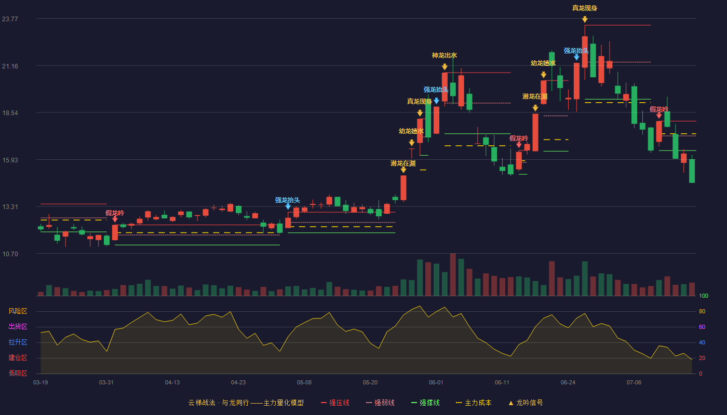Image resolution: width=727 pixels, height=415 pixels.
Task: Toggle the 强压线 legend series
Action: [x=335, y=403]
